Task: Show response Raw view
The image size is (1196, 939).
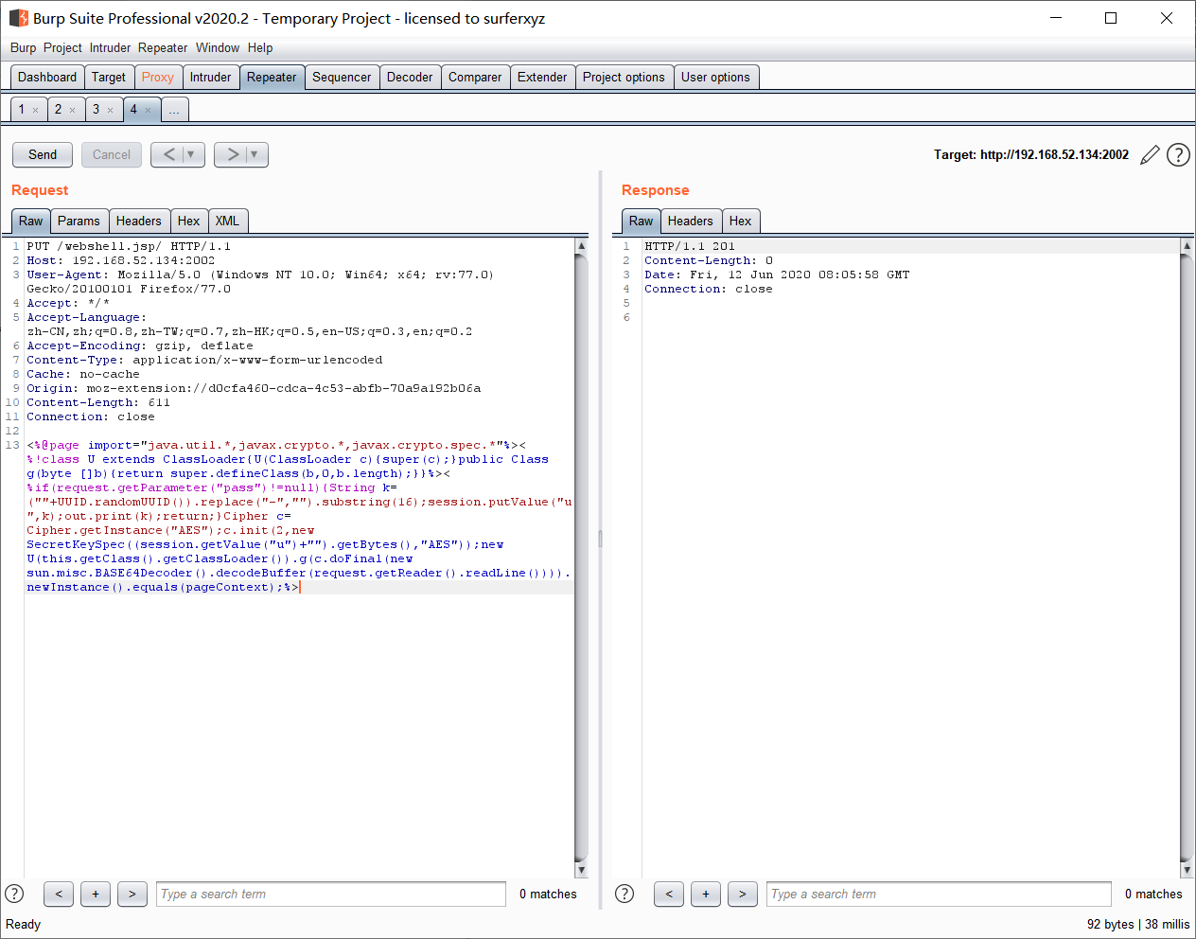Action: click(642, 221)
